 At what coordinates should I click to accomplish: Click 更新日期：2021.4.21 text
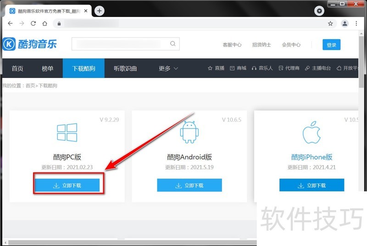[x=311, y=168]
